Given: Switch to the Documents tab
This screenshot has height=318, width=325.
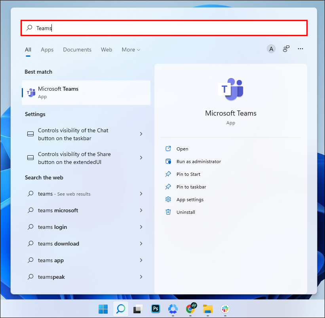Looking at the screenshot, I should (x=77, y=50).
